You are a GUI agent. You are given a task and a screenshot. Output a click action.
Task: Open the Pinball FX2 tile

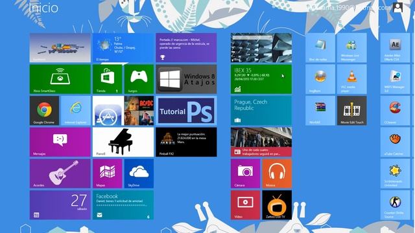[x=186, y=142]
